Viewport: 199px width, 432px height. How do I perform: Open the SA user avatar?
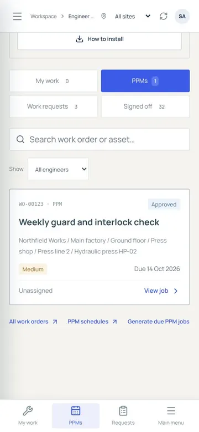[x=182, y=16]
